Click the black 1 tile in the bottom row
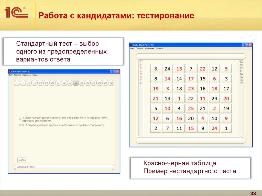Screen dimensions: 262x196 tap(226, 129)
